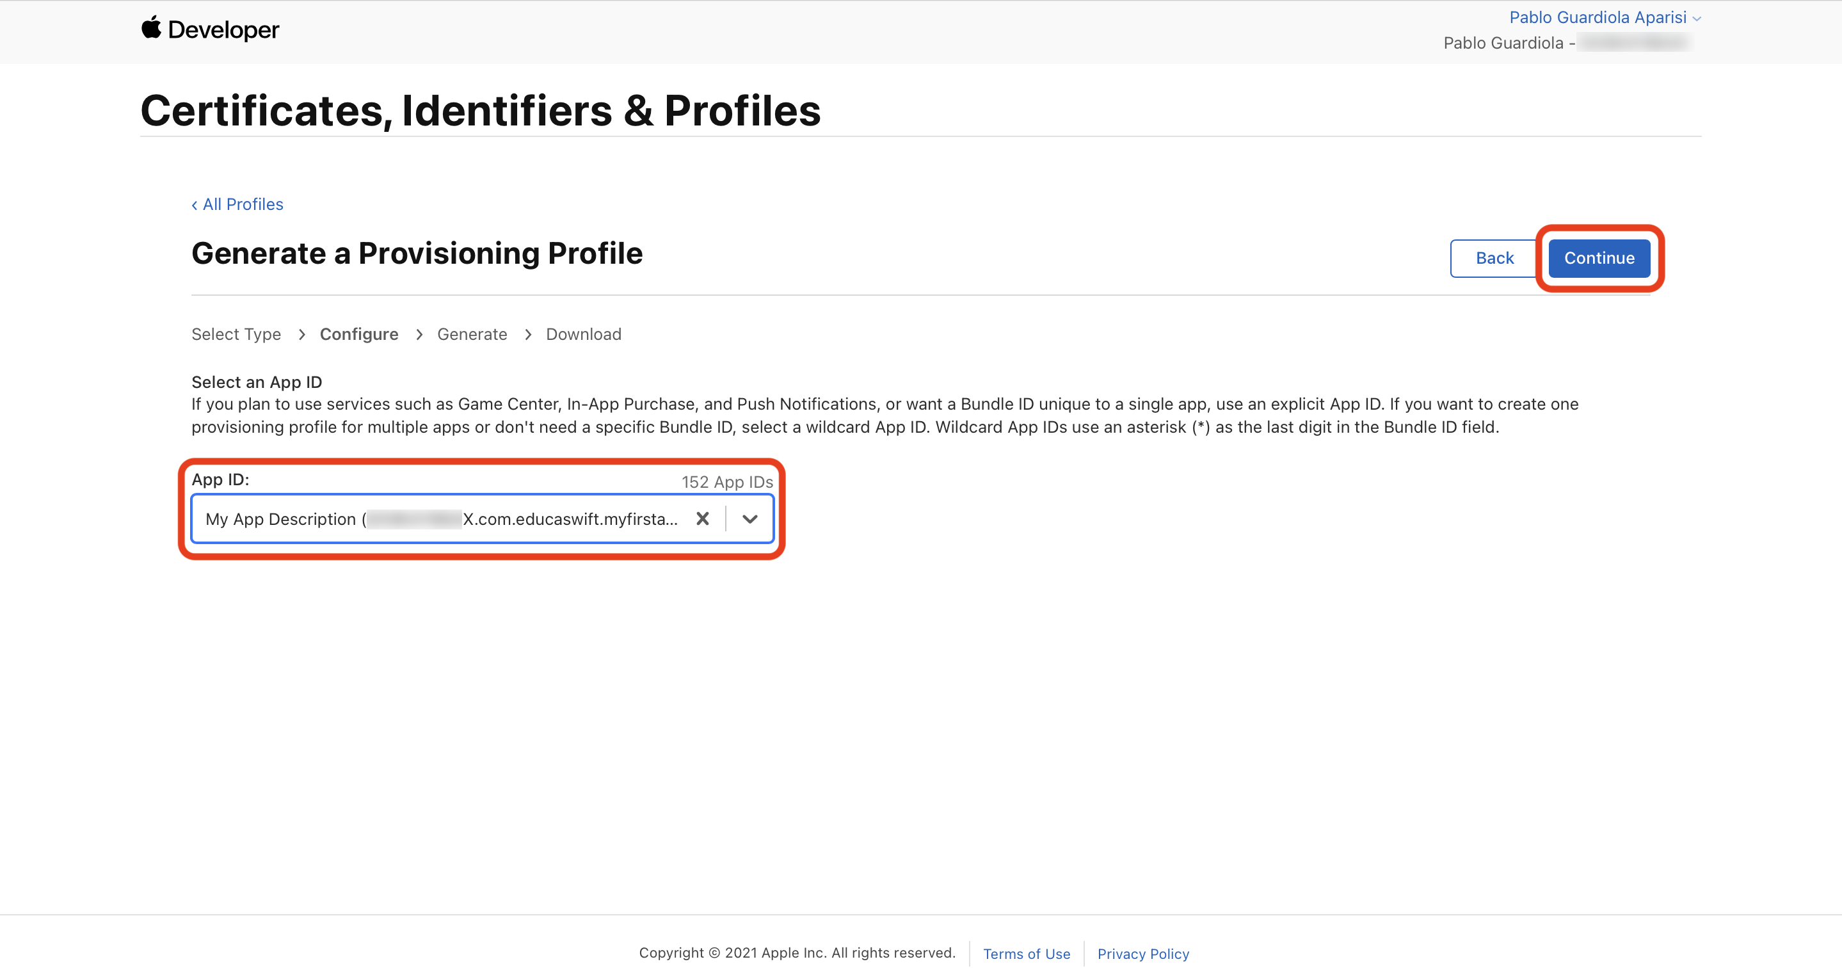Expand the App ID dropdown arrow

click(749, 519)
